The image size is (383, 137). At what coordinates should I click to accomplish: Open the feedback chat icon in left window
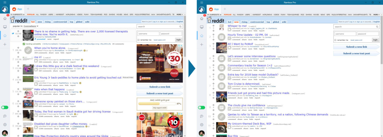pos(5,116)
